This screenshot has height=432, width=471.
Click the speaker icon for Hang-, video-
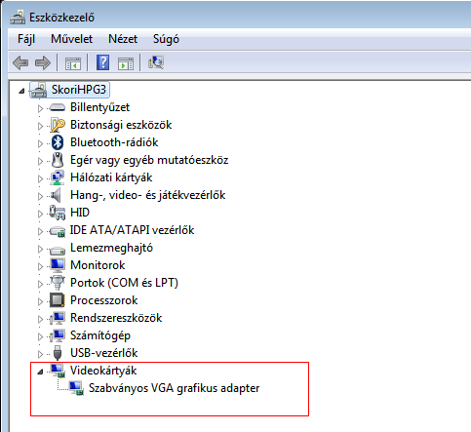(56, 195)
